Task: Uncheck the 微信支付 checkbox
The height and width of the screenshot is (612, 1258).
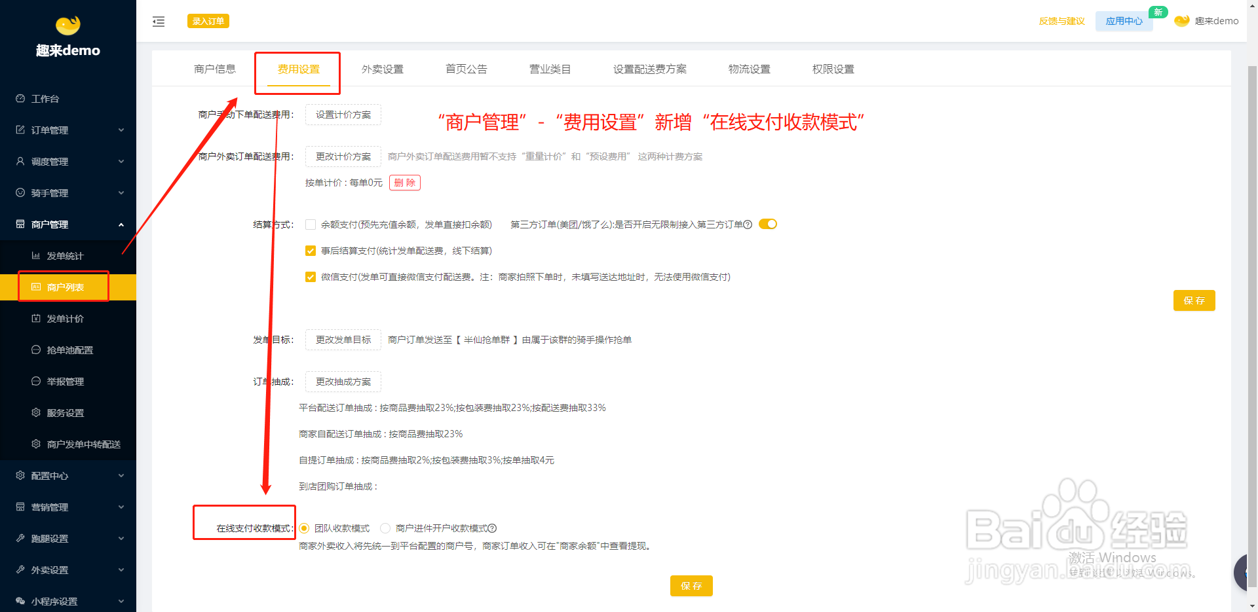Action: tap(310, 277)
